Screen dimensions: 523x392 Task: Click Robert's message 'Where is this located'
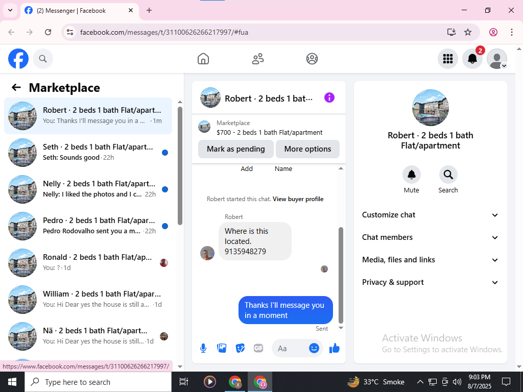click(255, 241)
